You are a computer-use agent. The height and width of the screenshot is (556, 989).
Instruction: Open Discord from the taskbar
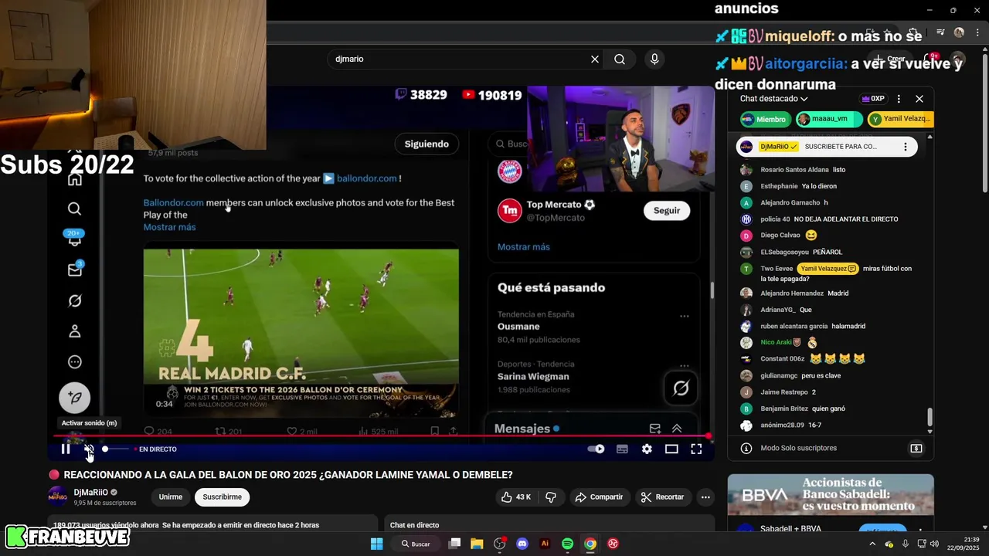pyautogui.click(x=522, y=544)
